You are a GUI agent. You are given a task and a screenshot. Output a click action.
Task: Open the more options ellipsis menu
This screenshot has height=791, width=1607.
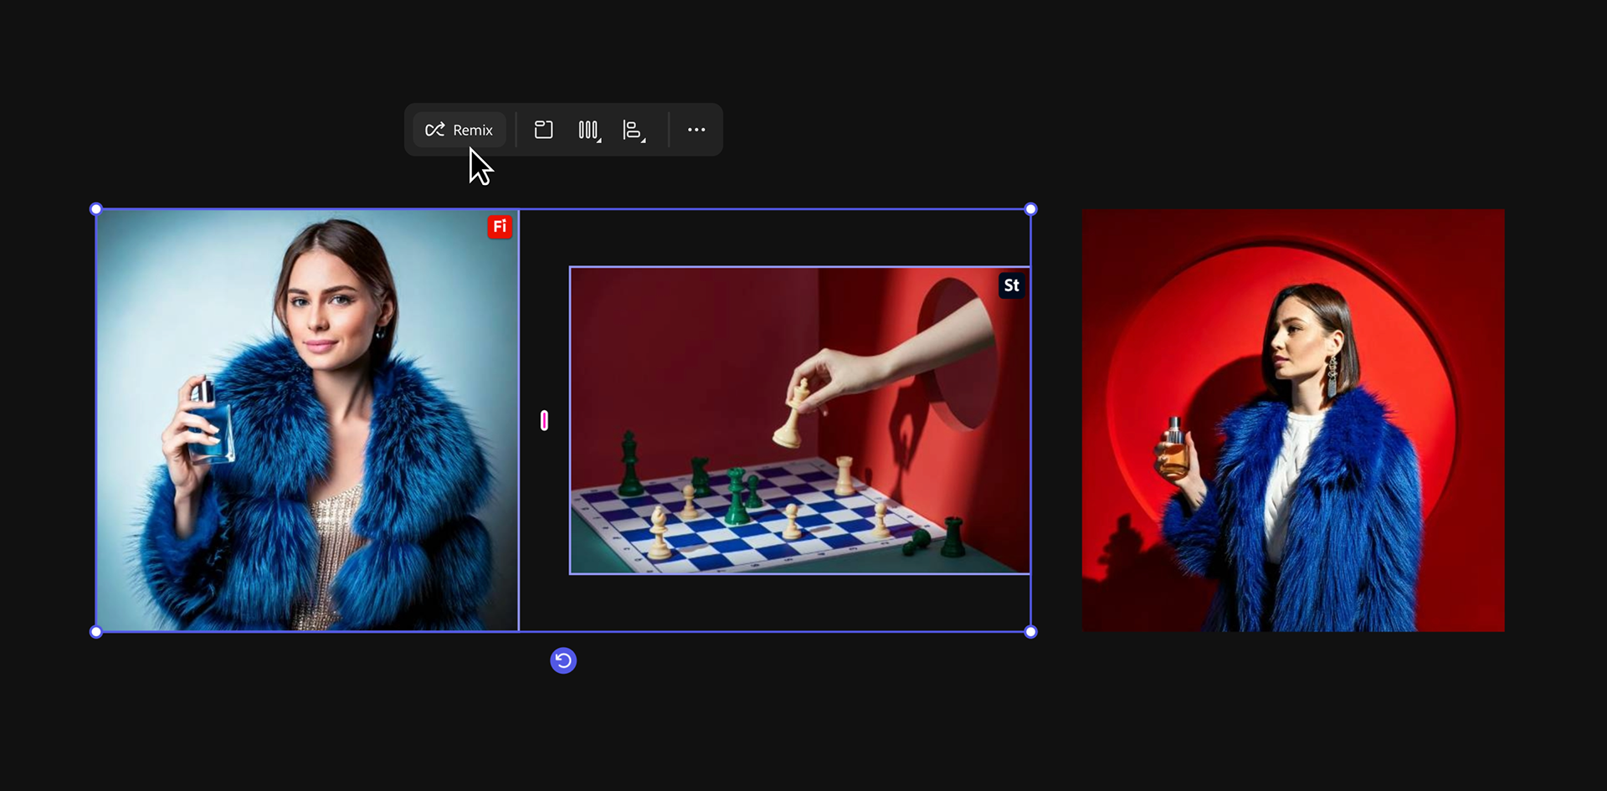tap(696, 130)
